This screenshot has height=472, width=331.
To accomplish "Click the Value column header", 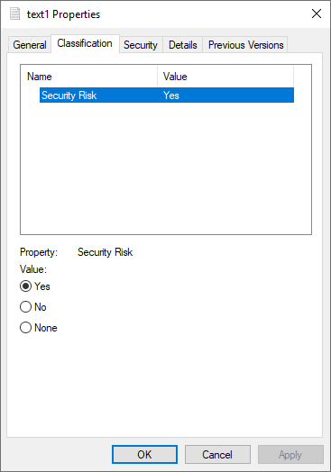I will [x=225, y=77].
